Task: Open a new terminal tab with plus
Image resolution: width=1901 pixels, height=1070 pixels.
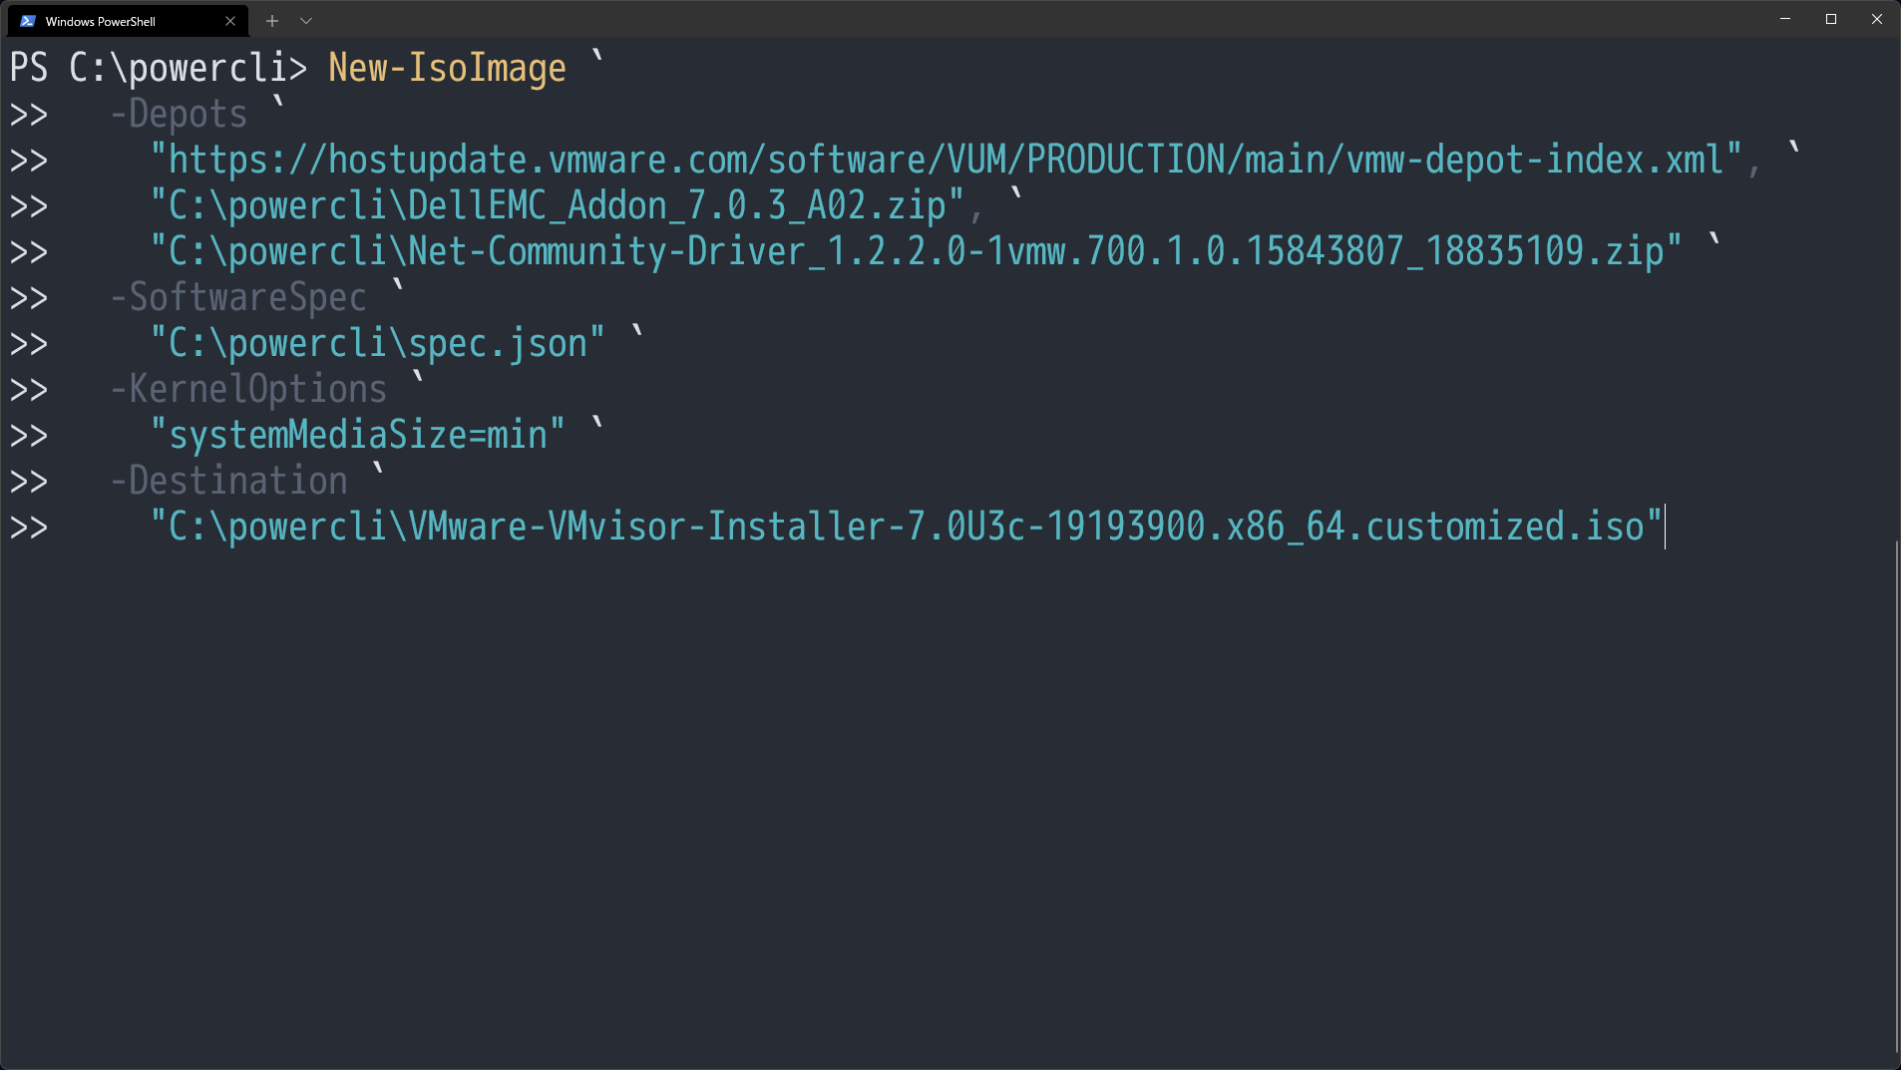Action: (x=270, y=20)
